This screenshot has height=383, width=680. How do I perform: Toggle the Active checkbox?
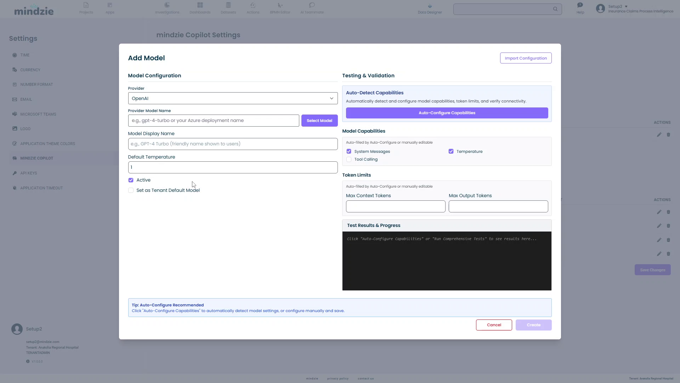[x=131, y=180]
